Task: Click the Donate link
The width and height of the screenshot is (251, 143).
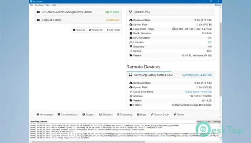Action: tap(218, 5)
